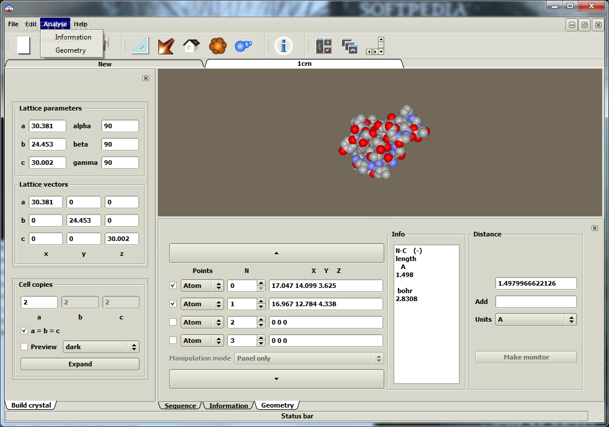Open the Edit menu
The height and width of the screenshot is (427, 609).
pos(31,24)
